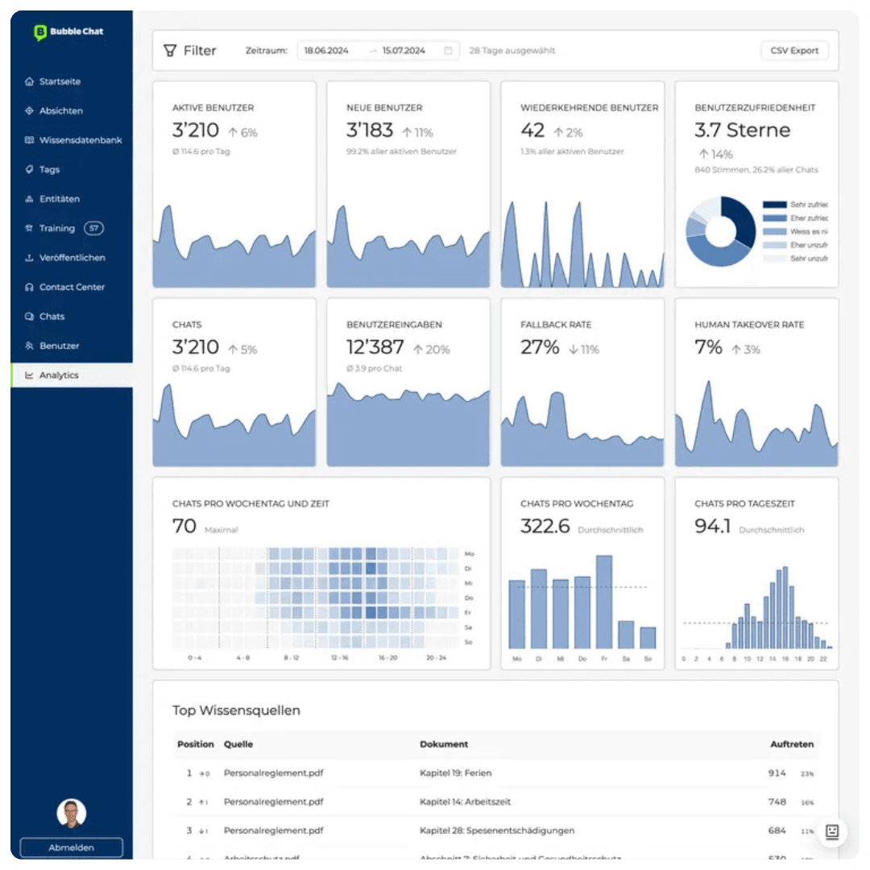
Task: Click the calendar icon in date range
Action: 448,51
